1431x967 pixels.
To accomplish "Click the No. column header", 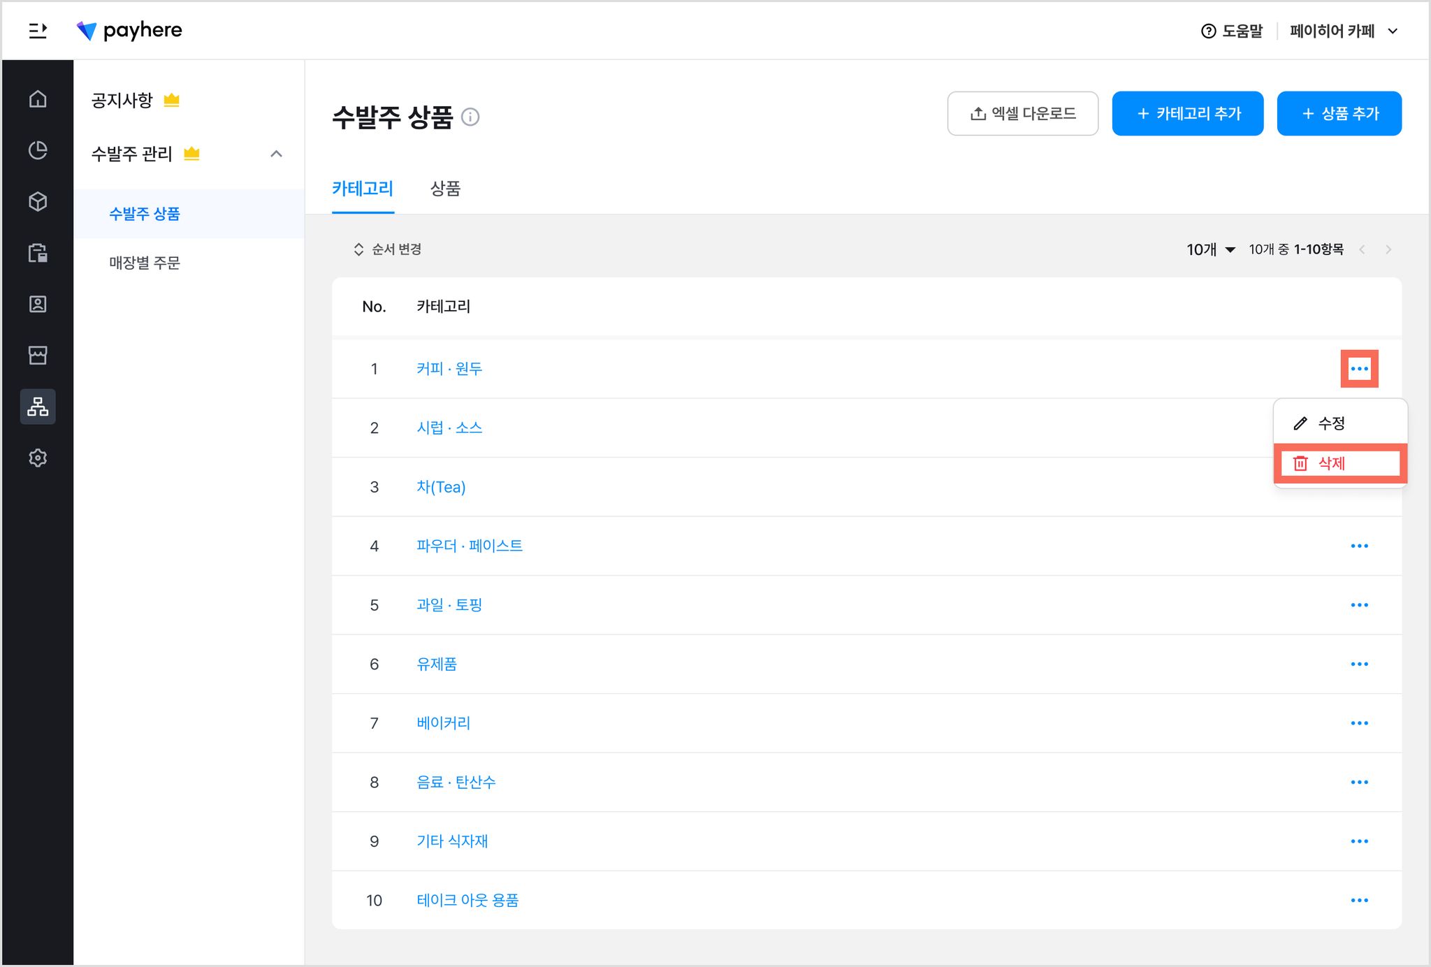I will coord(374,306).
